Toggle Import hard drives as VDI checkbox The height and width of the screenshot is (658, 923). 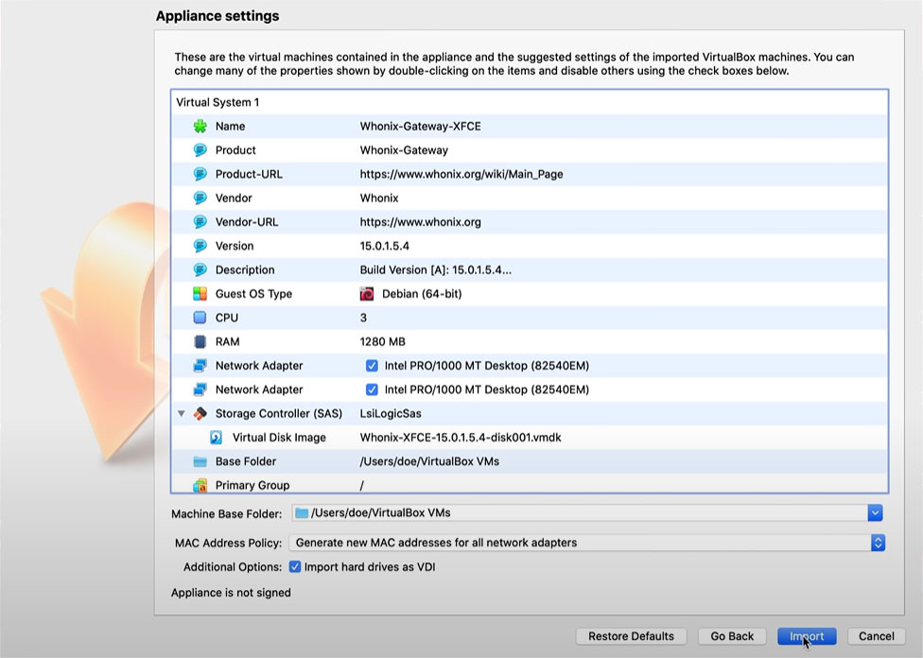pyautogui.click(x=295, y=567)
